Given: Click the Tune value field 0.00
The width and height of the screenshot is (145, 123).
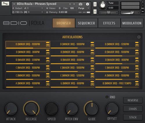Looking at the screenshot, I should tap(113, 8).
